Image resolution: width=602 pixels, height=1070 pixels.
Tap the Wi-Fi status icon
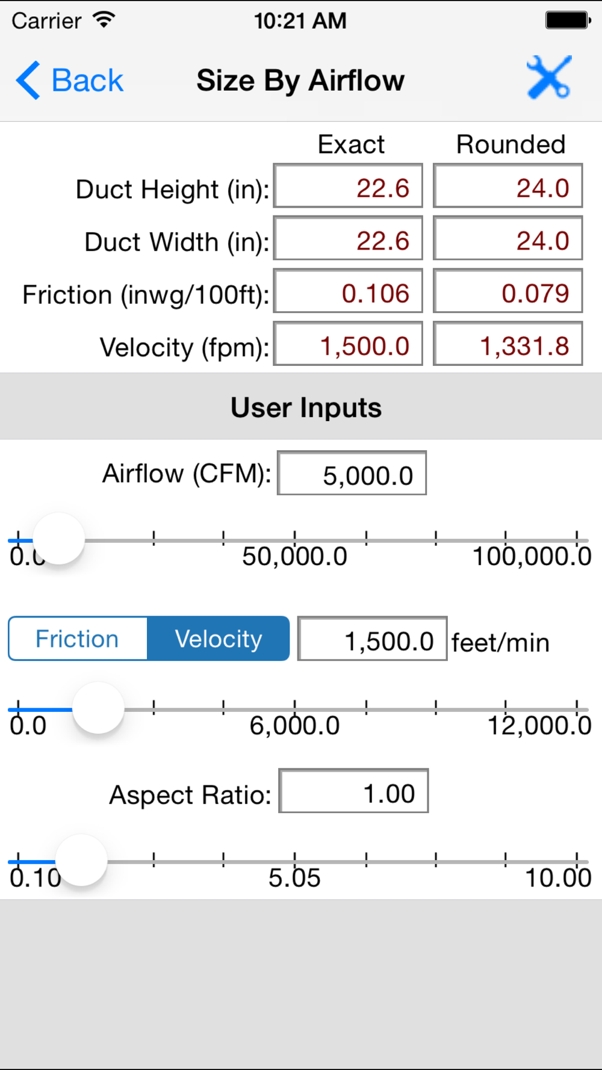point(104,20)
